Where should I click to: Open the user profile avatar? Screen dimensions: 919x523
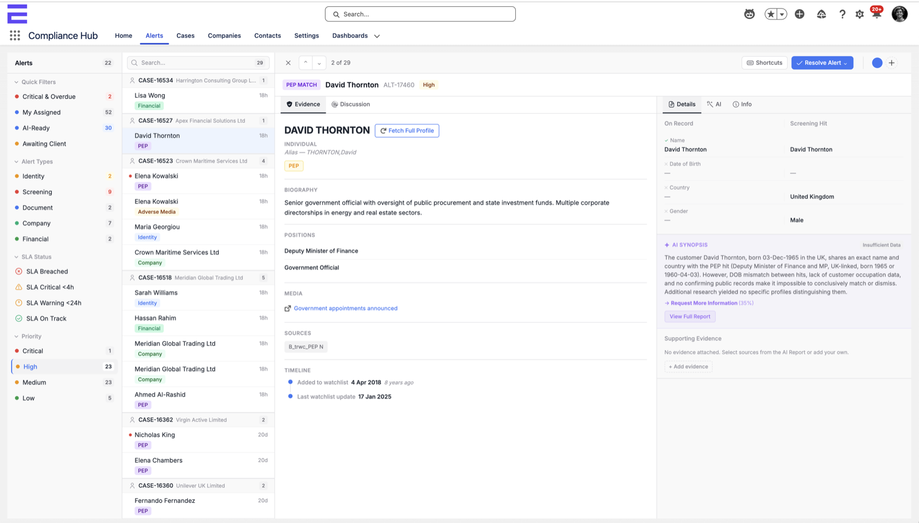pos(899,14)
